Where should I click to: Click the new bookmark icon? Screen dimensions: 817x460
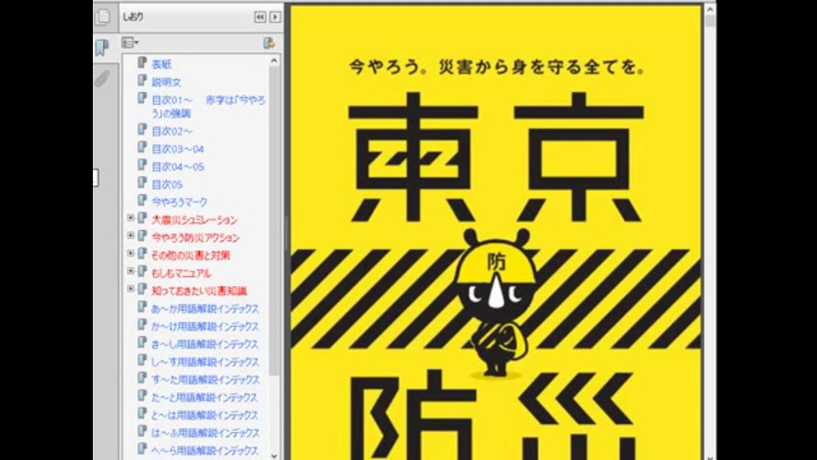(x=269, y=43)
